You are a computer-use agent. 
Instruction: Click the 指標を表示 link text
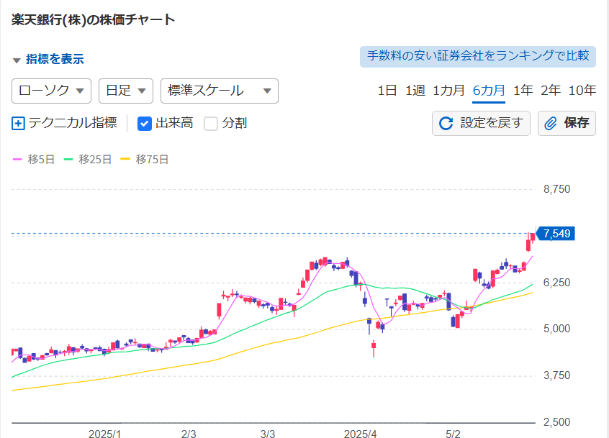pyautogui.click(x=55, y=60)
